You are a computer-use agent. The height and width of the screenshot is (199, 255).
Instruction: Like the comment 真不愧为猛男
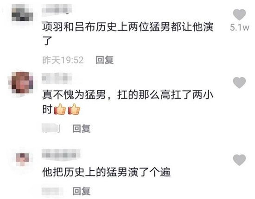(239, 83)
